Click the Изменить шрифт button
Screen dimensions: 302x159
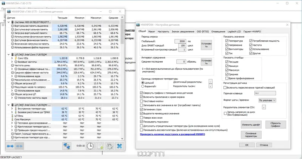pyautogui.click(x=251, y=125)
